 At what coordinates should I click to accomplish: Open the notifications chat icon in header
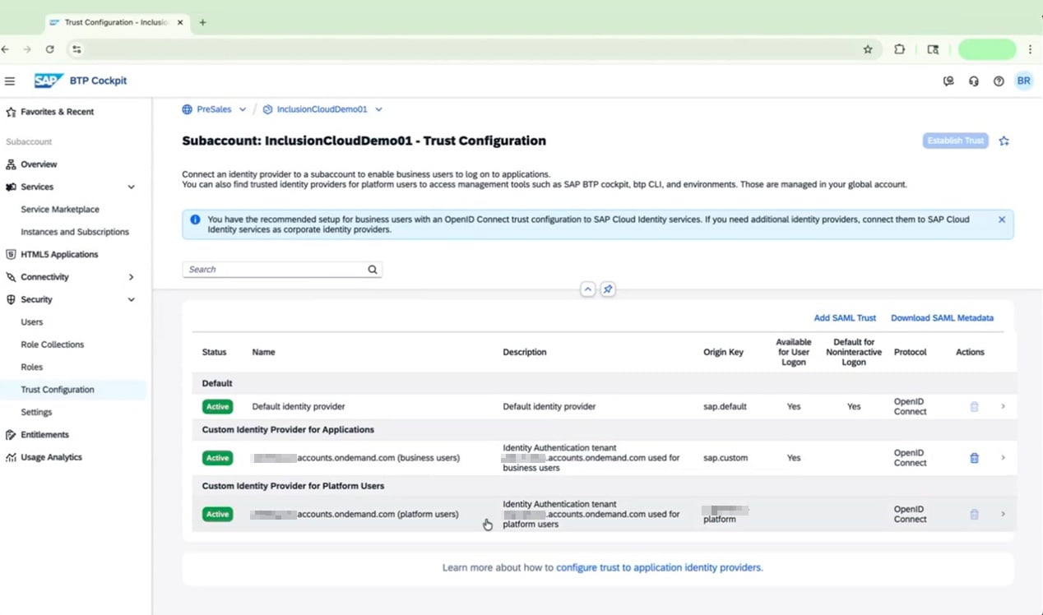[948, 81]
